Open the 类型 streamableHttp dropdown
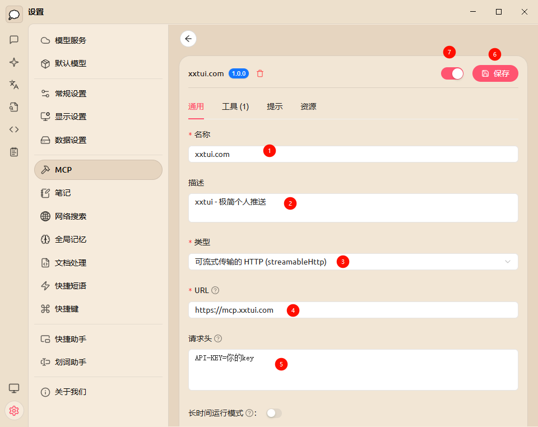The image size is (538, 427). pyautogui.click(x=353, y=261)
